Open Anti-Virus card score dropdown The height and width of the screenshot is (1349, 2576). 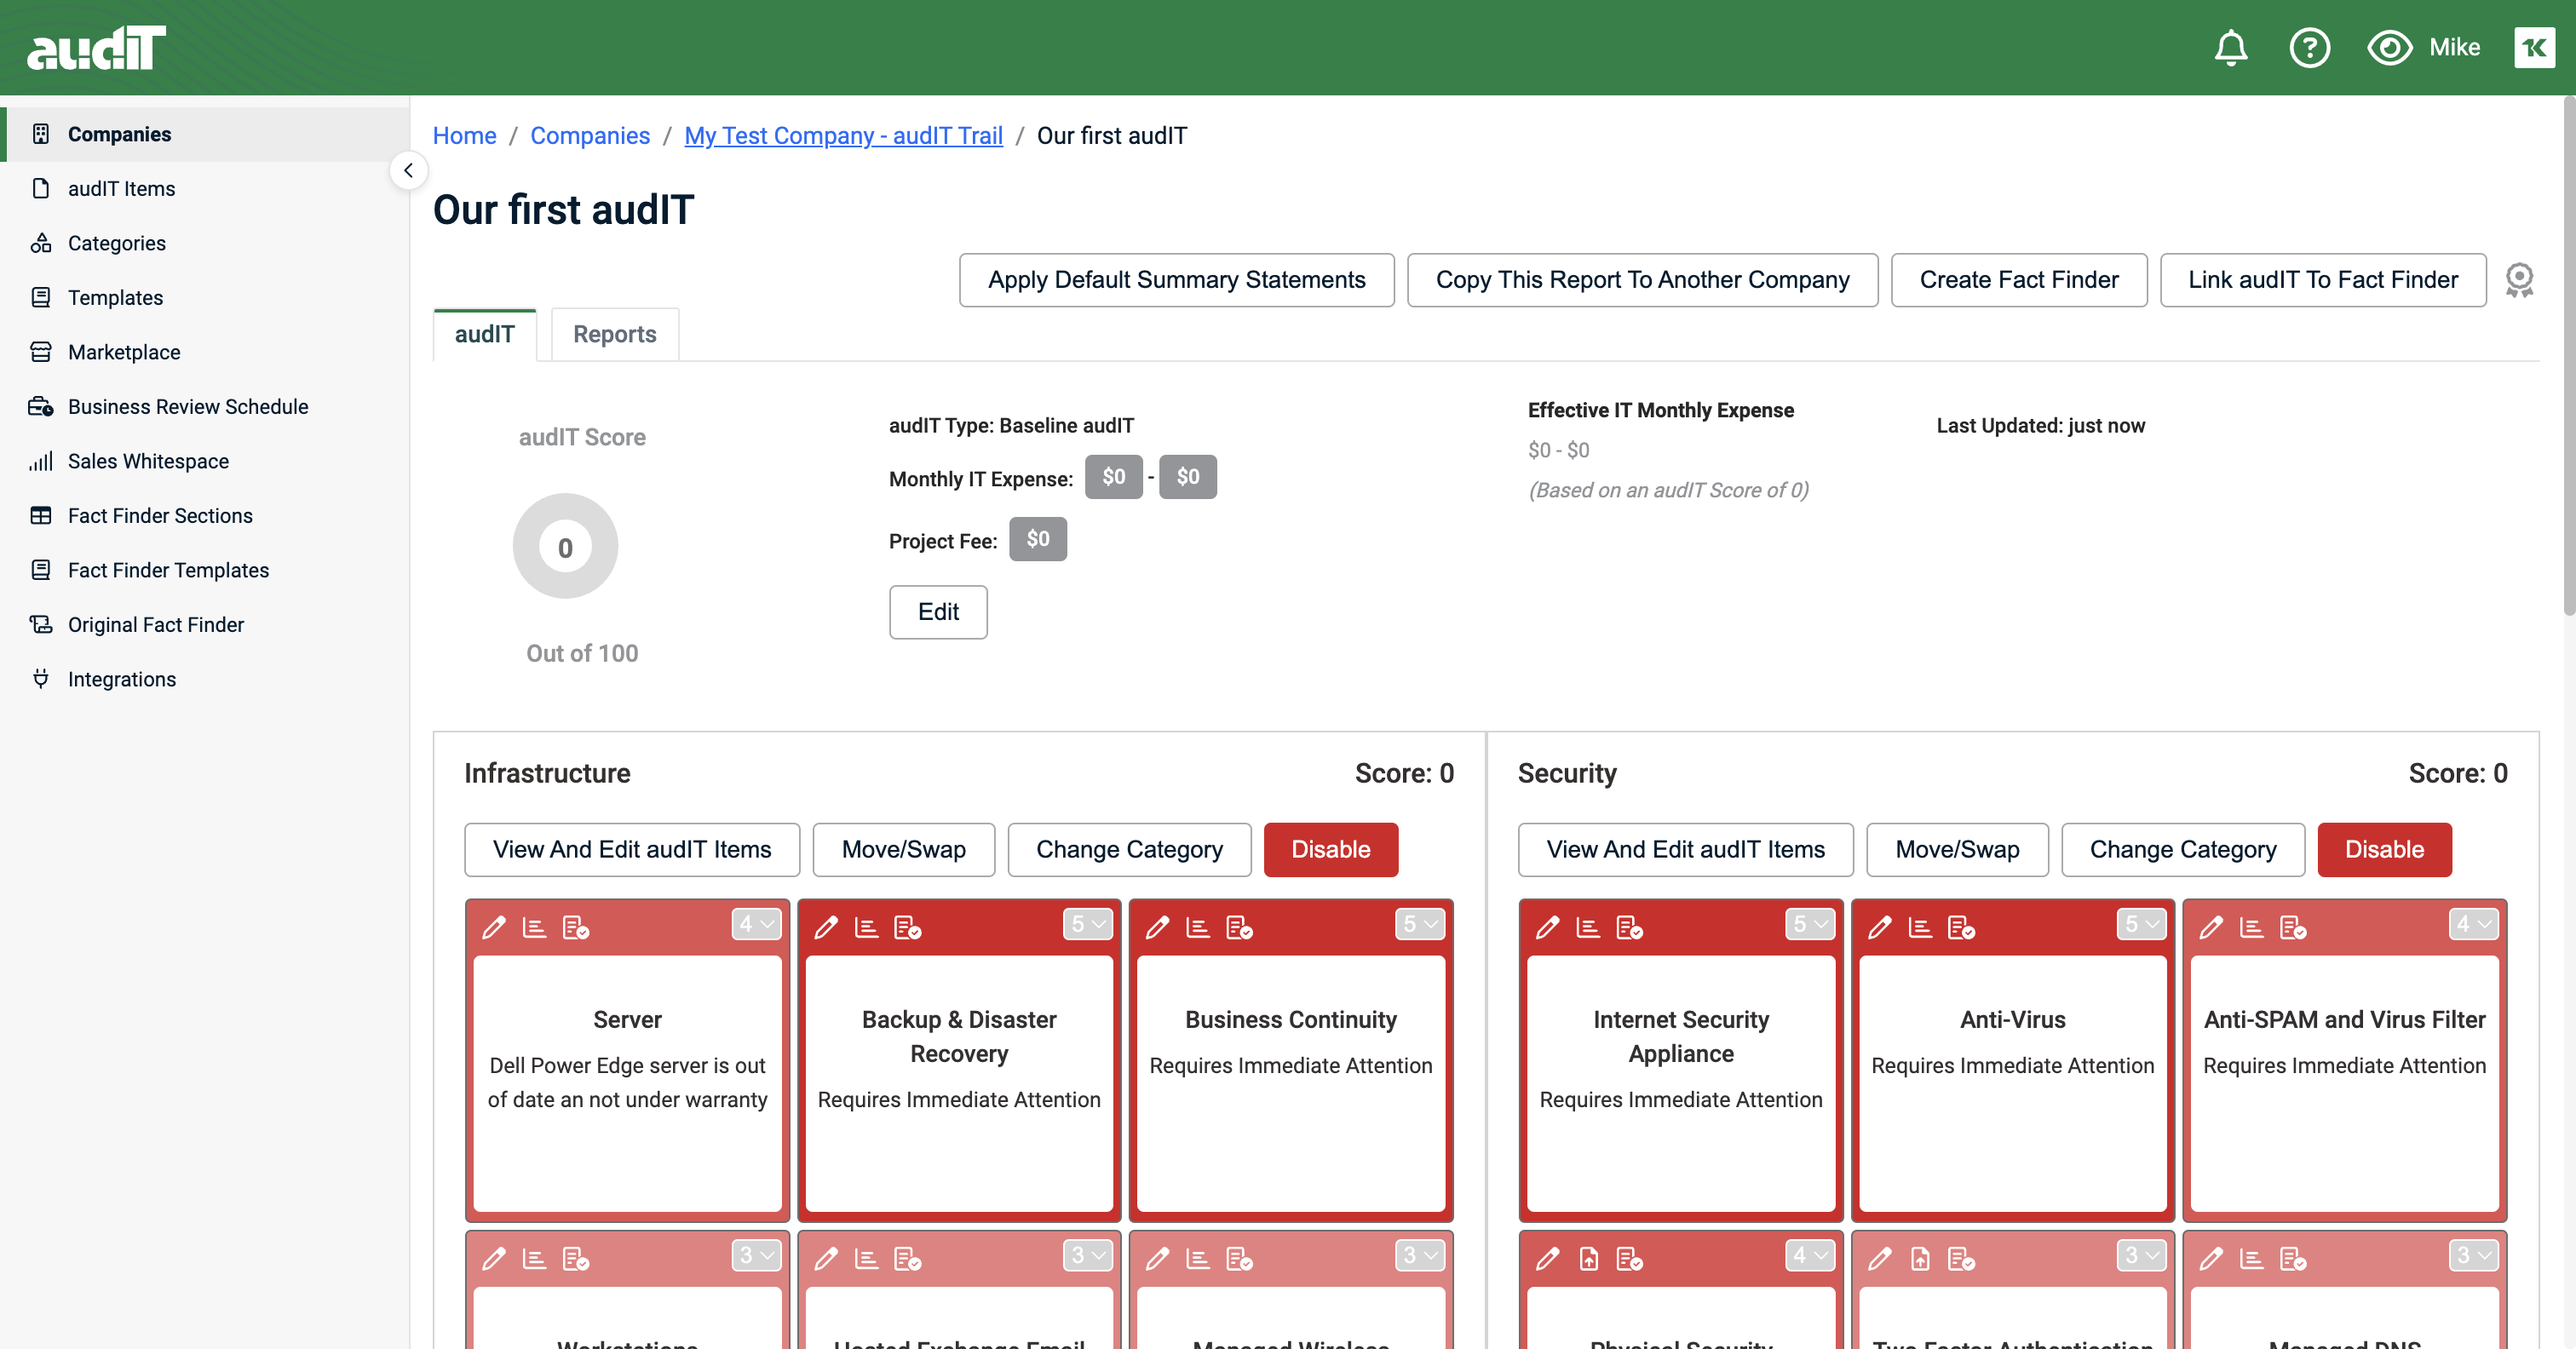point(2142,924)
